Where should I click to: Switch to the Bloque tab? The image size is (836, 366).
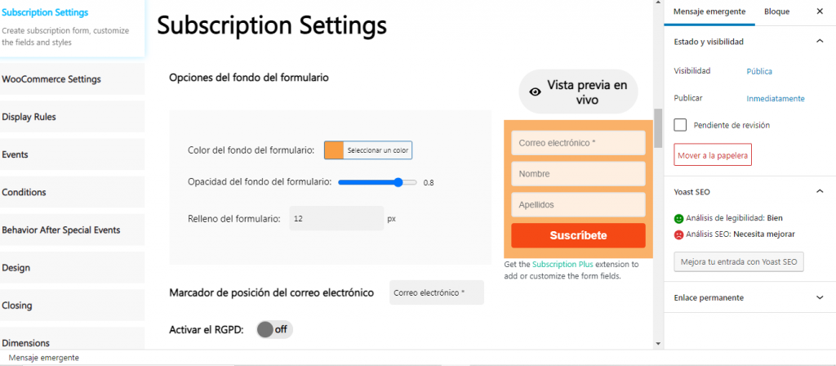pos(776,11)
